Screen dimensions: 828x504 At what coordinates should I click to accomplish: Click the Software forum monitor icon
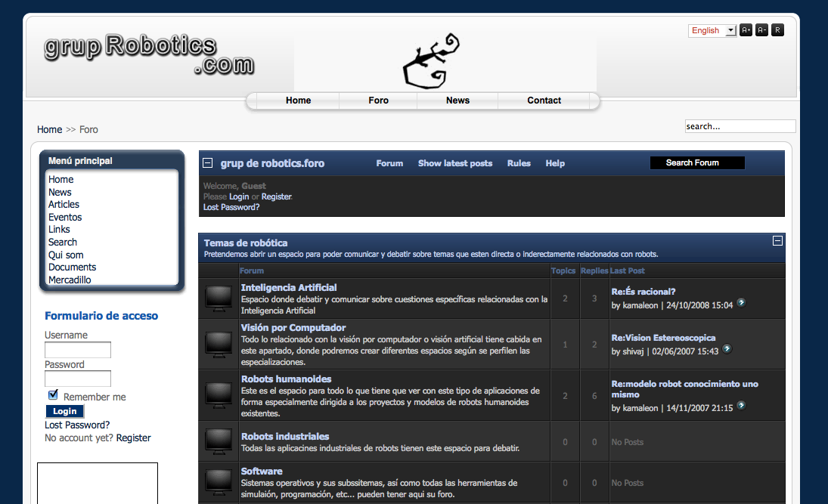coord(219,481)
